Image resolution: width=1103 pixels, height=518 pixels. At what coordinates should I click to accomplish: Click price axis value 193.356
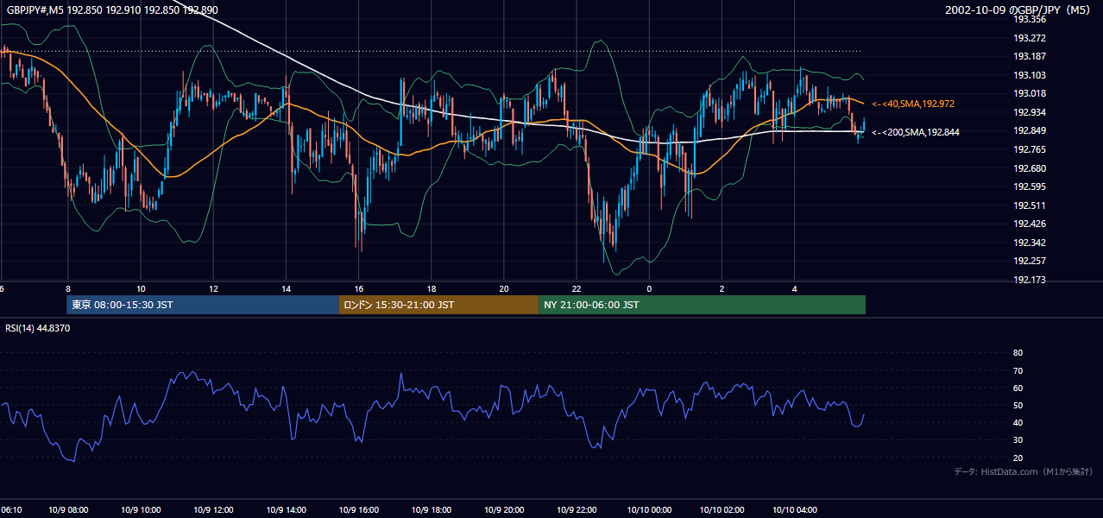pyautogui.click(x=1030, y=19)
